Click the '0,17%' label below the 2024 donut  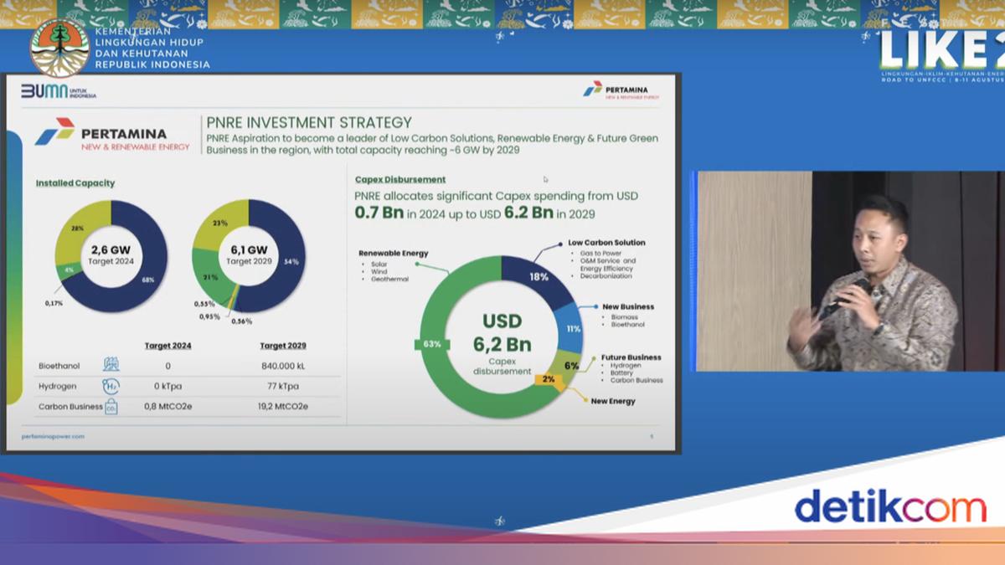[x=54, y=303]
